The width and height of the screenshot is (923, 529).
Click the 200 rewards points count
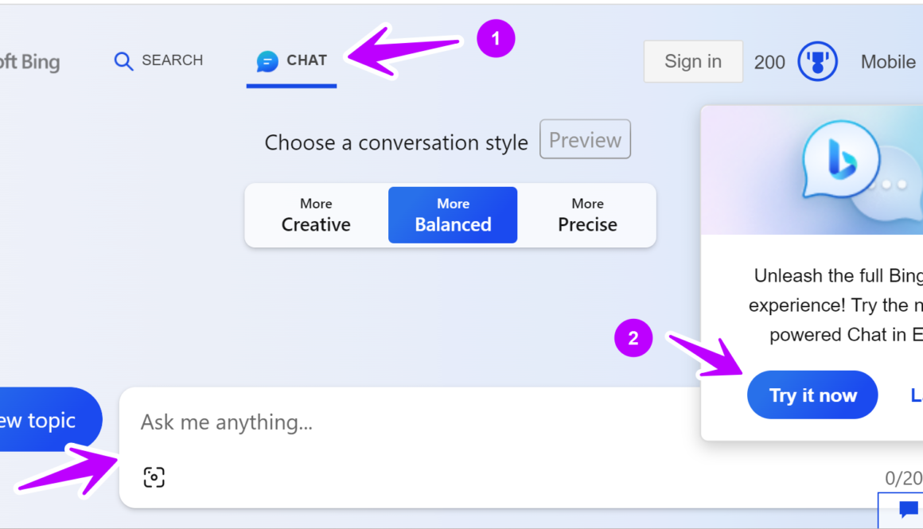tap(769, 62)
